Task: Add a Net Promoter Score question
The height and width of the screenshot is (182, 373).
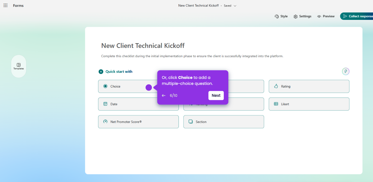Action: click(138, 122)
